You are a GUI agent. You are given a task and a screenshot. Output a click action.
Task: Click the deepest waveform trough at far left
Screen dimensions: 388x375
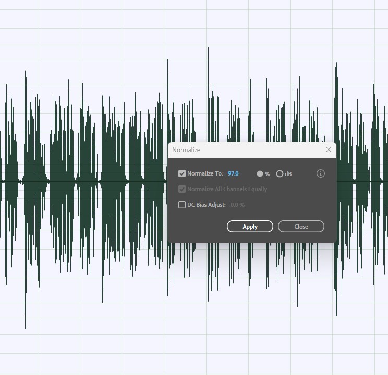(25, 326)
